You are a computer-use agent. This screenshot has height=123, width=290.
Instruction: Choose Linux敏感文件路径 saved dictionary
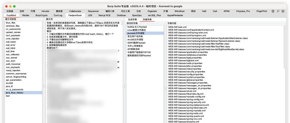click(x=145, y=30)
